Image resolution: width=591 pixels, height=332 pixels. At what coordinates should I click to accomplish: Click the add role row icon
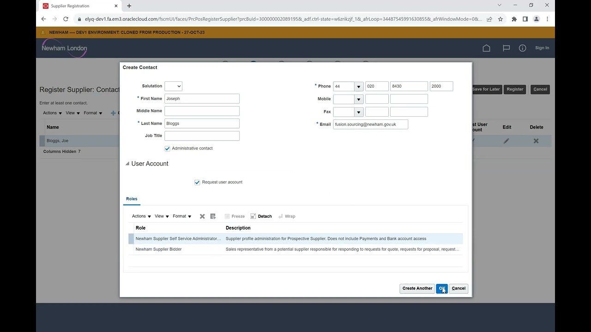point(213,216)
